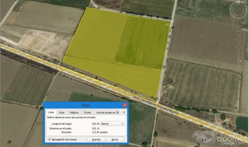249x147 pixels.
Task: Switch to the Círculo tab
Action: pyautogui.click(x=87, y=112)
